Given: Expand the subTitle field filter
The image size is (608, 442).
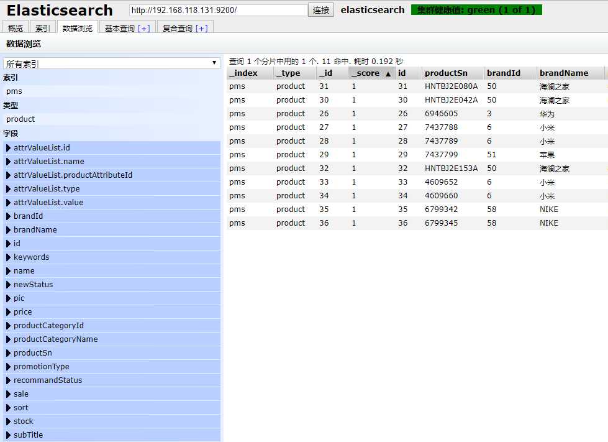Looking at the screenshot, I should (x=112, y=435).
